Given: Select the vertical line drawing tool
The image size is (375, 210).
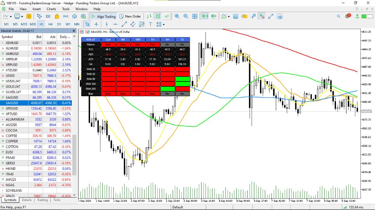Looking at the screenshot, I should tap(107, 24).
